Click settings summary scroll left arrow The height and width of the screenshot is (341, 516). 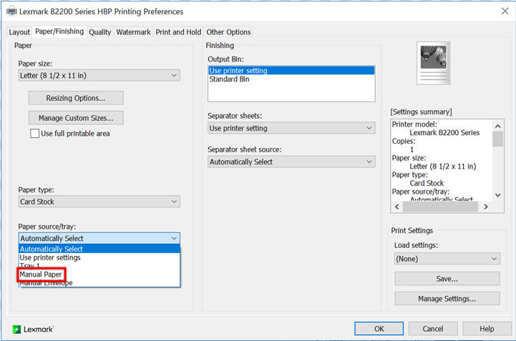(397, 207)
